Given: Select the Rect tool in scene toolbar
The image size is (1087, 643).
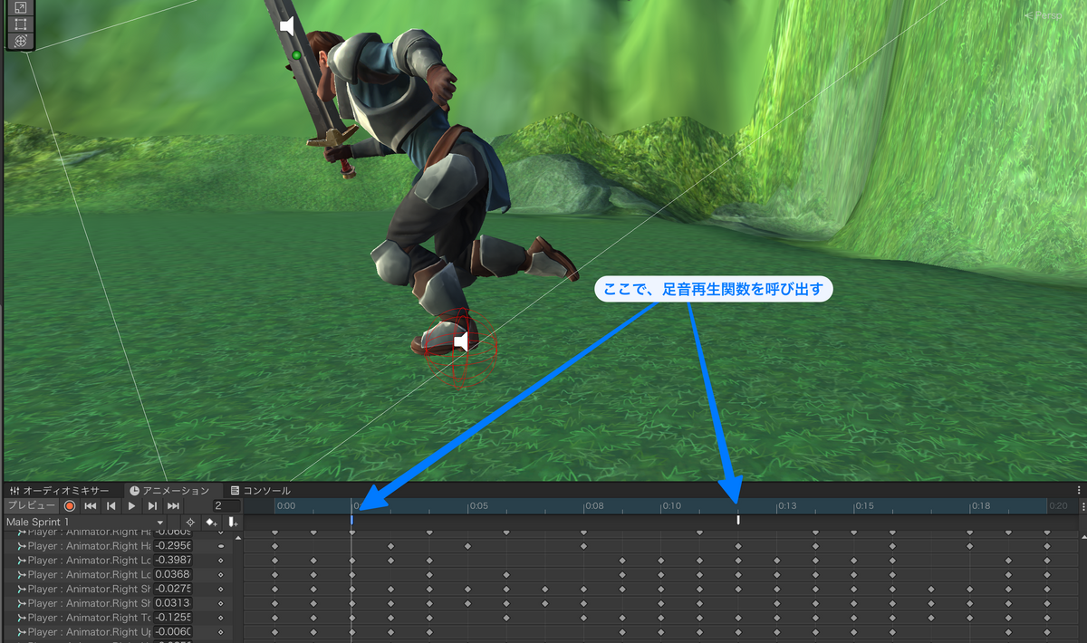Looking at the screenshot, I should [x=20, y=24].
